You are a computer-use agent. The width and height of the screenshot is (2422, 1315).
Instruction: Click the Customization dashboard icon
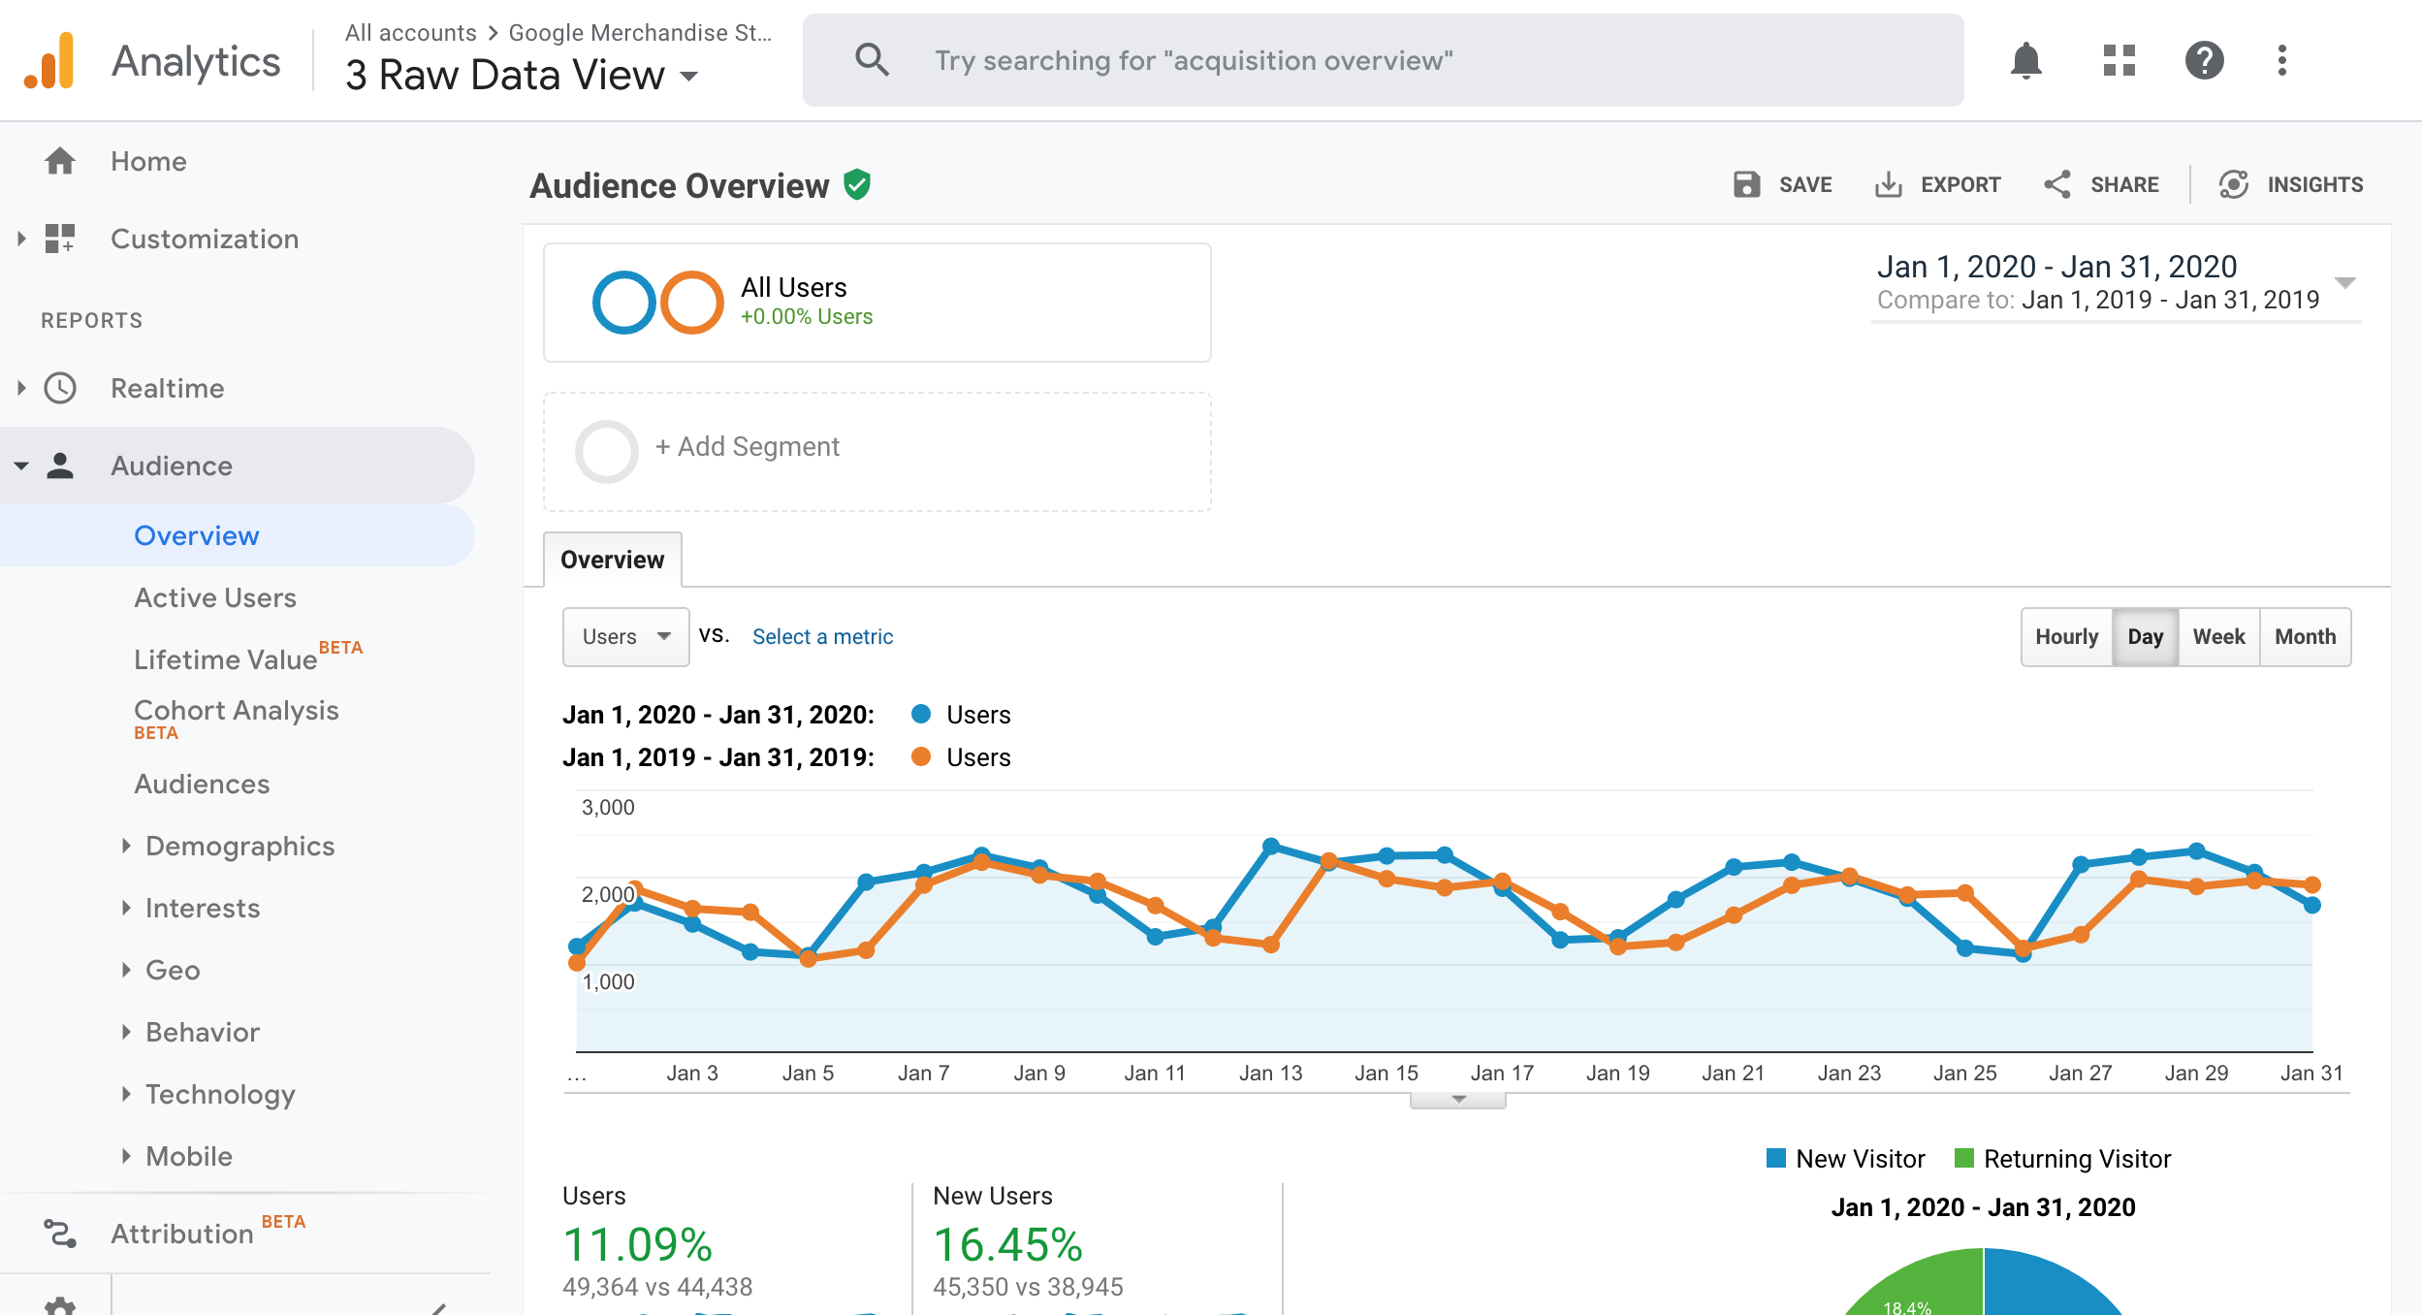[x=60, y=239]
